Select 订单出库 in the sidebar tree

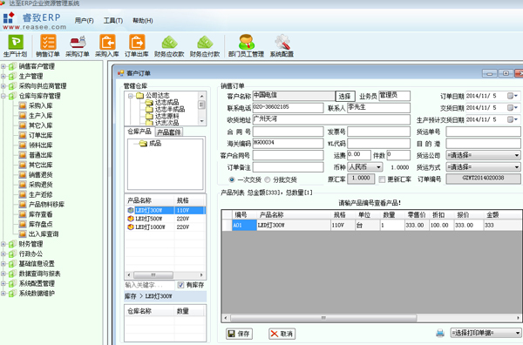coord(40,135)
